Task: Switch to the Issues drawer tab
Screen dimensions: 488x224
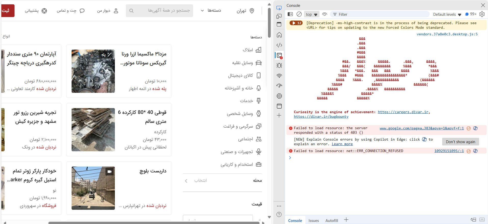Action: [x=314, y=220]
